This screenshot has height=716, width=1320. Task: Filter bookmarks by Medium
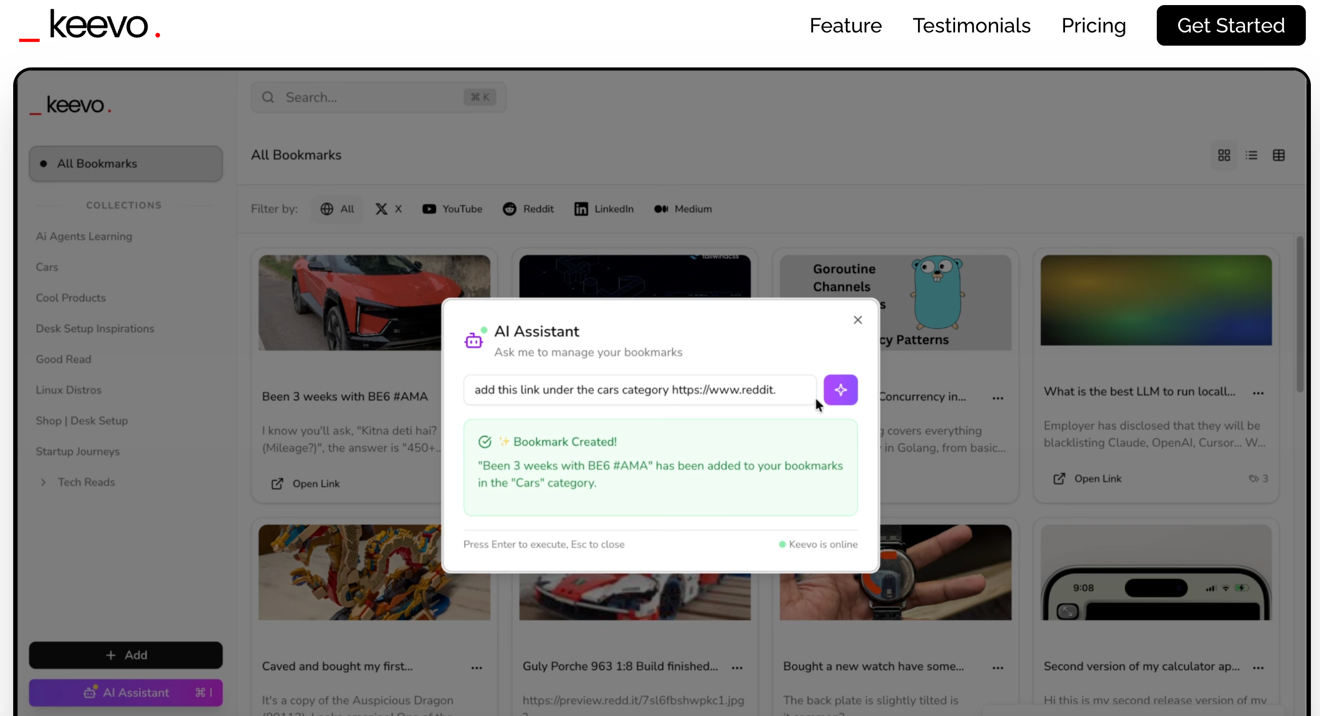coord(682,209)
